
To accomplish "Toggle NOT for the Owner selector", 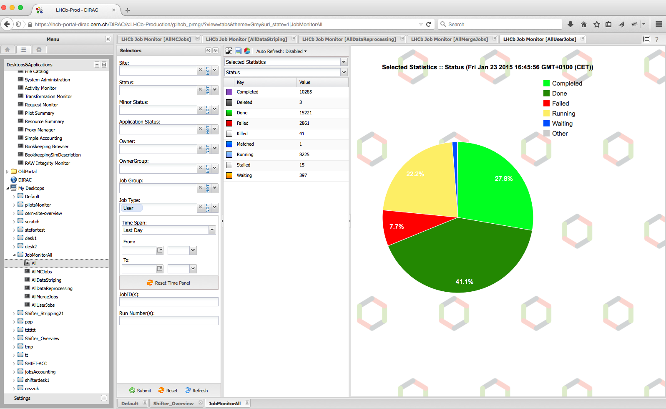I will (x=208, y=149).
